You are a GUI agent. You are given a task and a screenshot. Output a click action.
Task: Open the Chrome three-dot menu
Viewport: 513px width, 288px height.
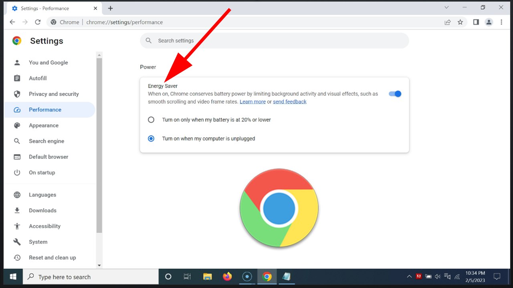[501, 22]
